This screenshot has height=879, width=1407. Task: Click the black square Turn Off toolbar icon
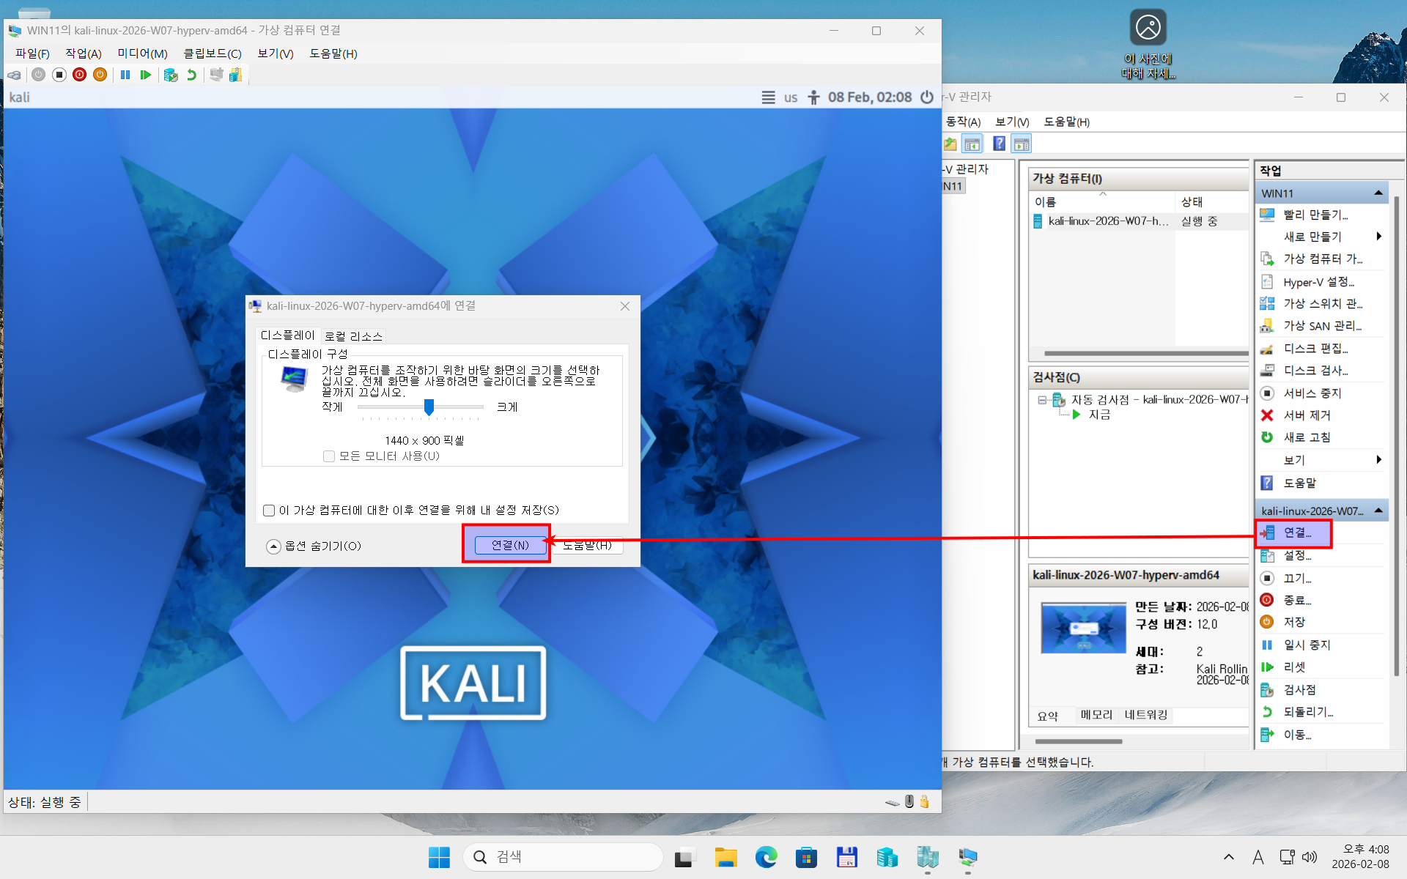click(x=59, y=75)
